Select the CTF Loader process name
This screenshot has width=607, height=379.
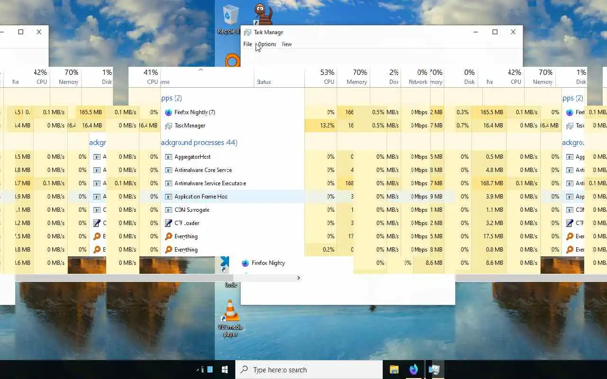[x=187, y=223]
